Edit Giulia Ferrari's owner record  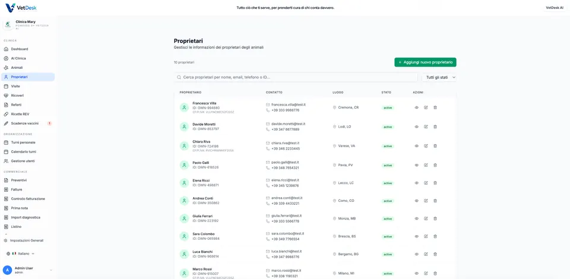pos(426,218)
